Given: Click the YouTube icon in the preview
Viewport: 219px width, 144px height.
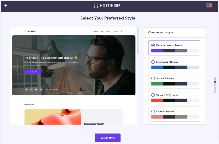Looking at the screenshot, I should click(x=41, y=89).
